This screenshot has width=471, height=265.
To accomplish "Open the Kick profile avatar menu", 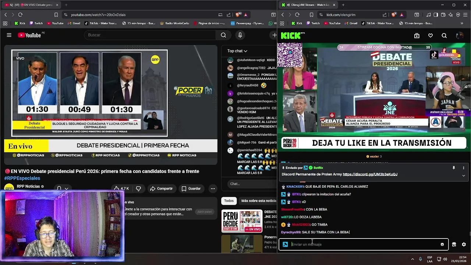I will 459,36.
